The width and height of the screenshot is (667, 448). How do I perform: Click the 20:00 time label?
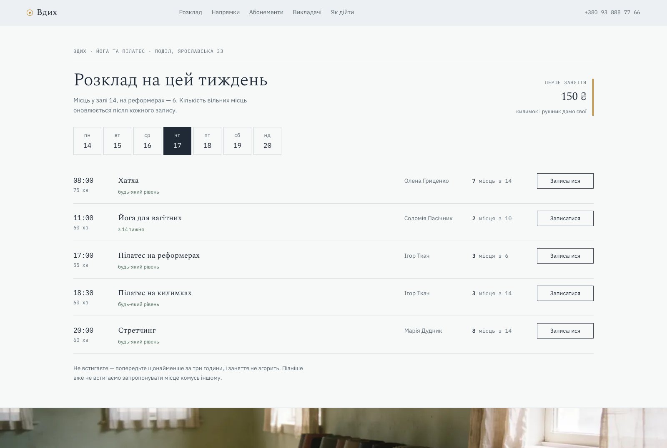tap(83, 330)
